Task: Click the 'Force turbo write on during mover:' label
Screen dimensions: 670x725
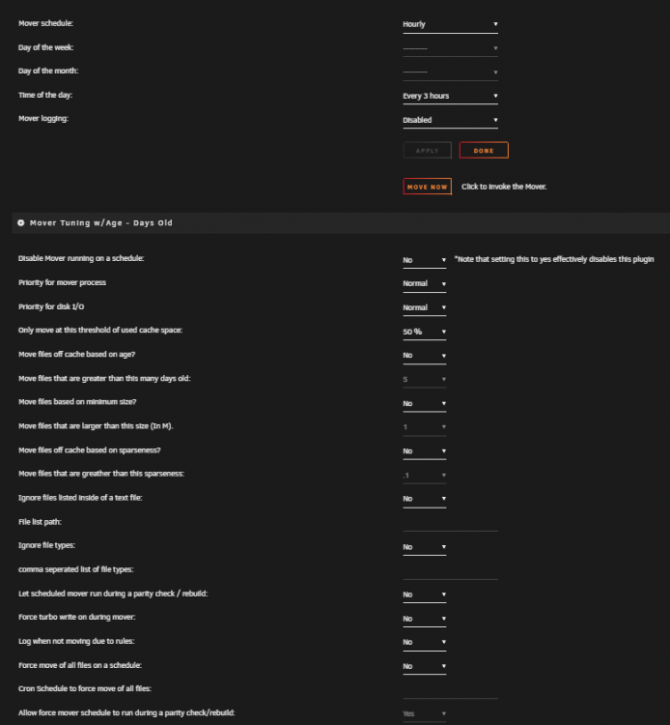Action: 76,617
